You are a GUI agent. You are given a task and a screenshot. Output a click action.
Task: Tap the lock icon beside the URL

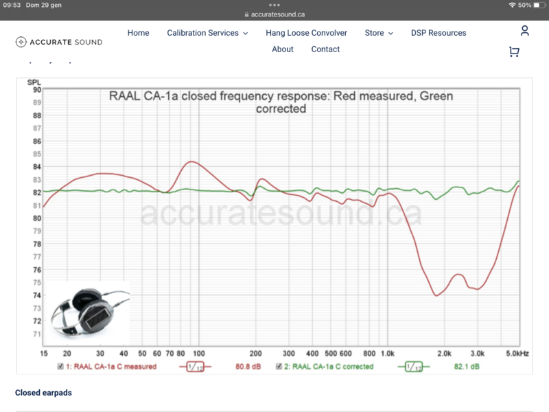(246, 14)
